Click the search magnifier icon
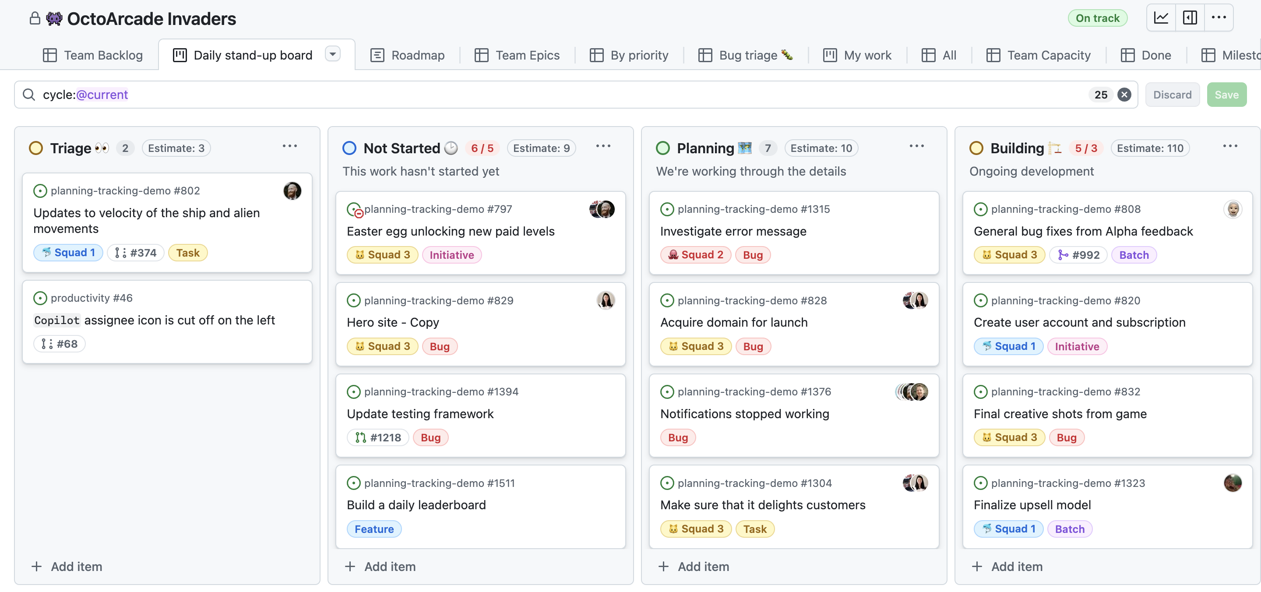Viewport: 1261px width, 592px height. coord(29,95)
